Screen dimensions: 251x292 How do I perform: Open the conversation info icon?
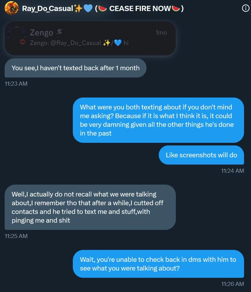(x=245, y=8)
